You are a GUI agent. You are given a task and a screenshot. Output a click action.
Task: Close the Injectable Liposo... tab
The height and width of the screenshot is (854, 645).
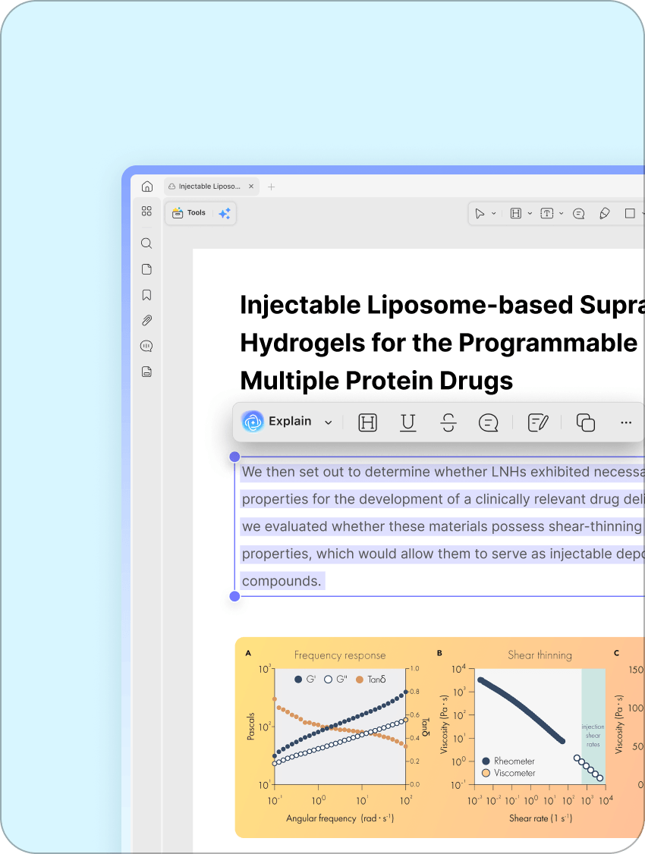pyautogui.click(x=251, y=187)
